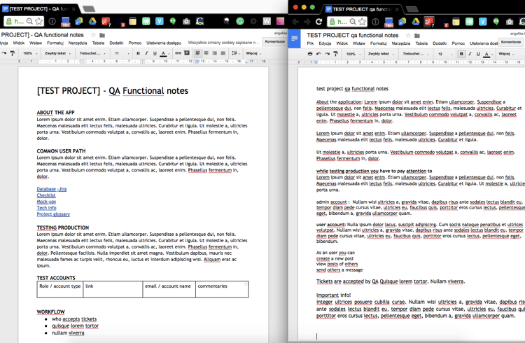
Task: Open the Database - Jira link
Action: click(52, 189)
